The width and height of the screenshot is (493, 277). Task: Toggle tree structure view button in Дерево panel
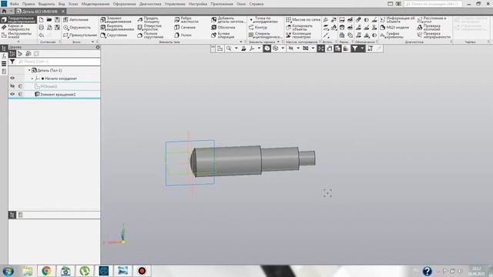(x=12, y=54)
